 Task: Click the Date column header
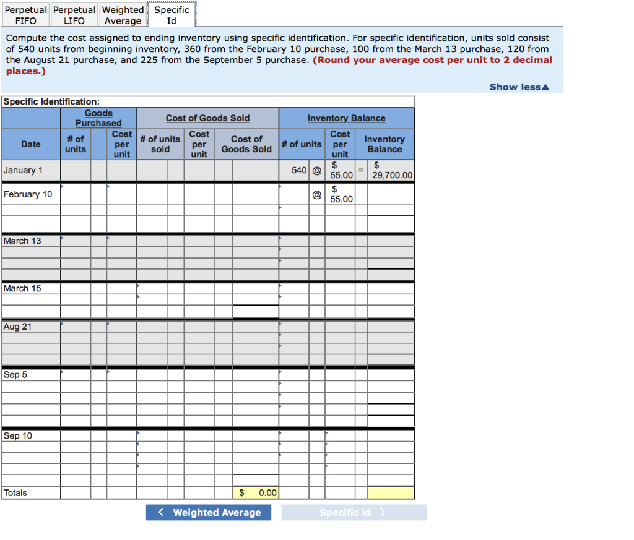[31, 144]
